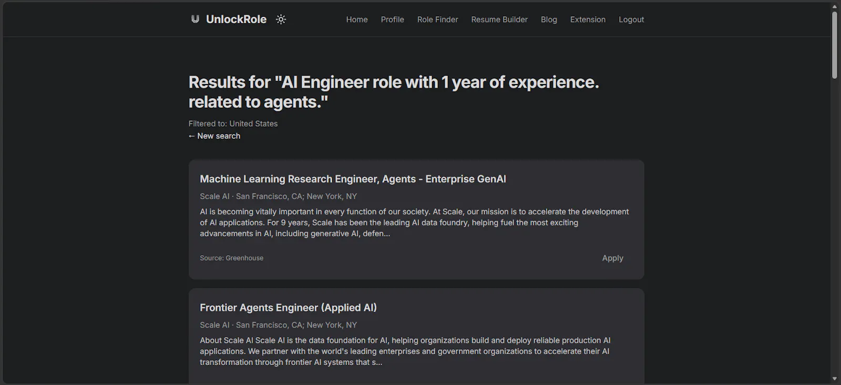The height and width of the screenshot is (385, 841).
Task: Log out using the Logout link
Action: 631,19
